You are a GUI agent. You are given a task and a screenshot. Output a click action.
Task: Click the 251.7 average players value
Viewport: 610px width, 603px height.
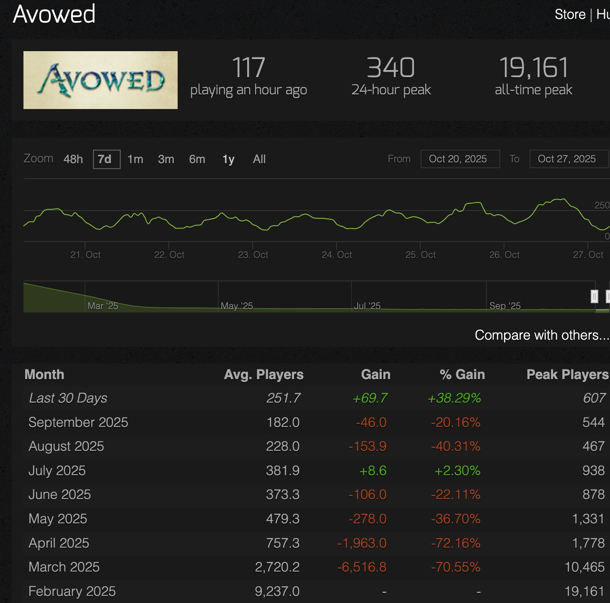point(284,398)
